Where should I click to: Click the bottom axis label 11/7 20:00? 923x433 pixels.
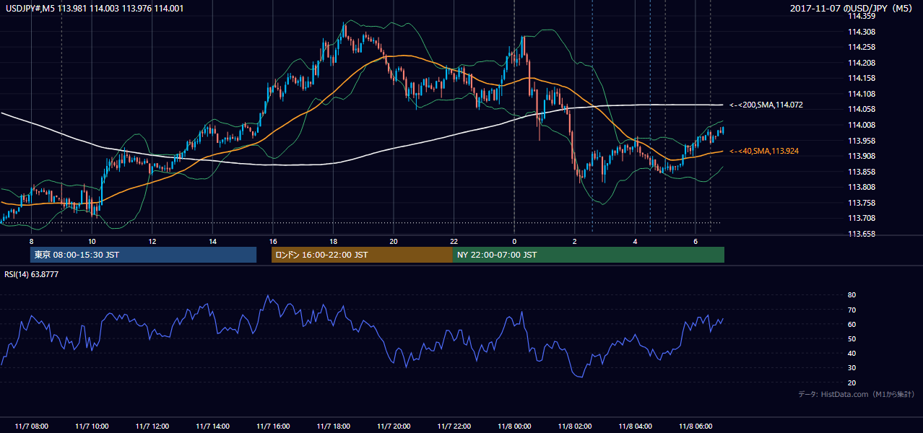point(394,427)
